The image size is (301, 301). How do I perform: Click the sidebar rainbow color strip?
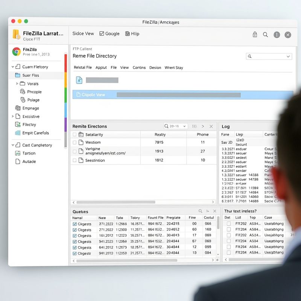[65, 101]
